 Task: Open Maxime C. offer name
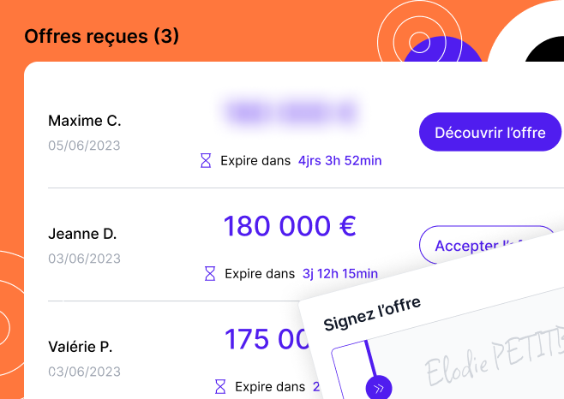(x=85, y=121)
